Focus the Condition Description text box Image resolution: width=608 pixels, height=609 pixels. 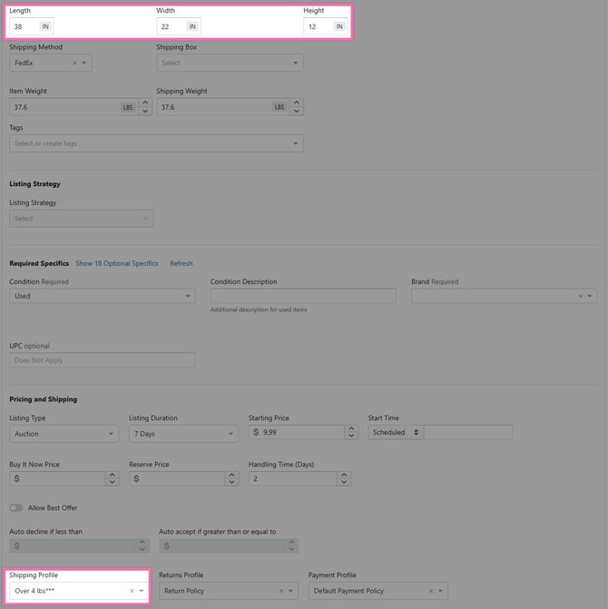(303, 296)
